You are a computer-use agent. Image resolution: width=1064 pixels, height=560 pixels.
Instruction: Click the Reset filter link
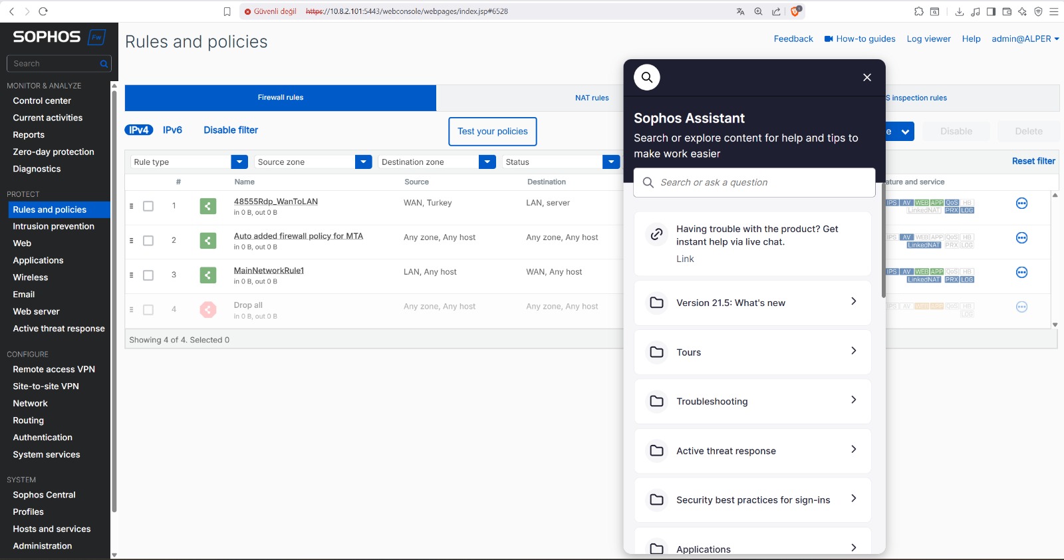click(x=1033, y=161)
